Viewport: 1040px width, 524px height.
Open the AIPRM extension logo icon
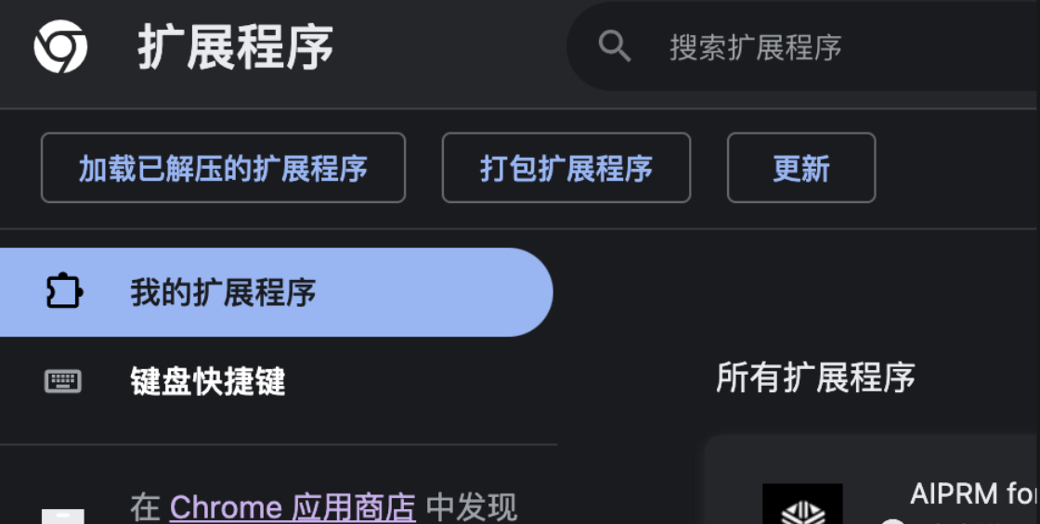click(x=802, y=505)
